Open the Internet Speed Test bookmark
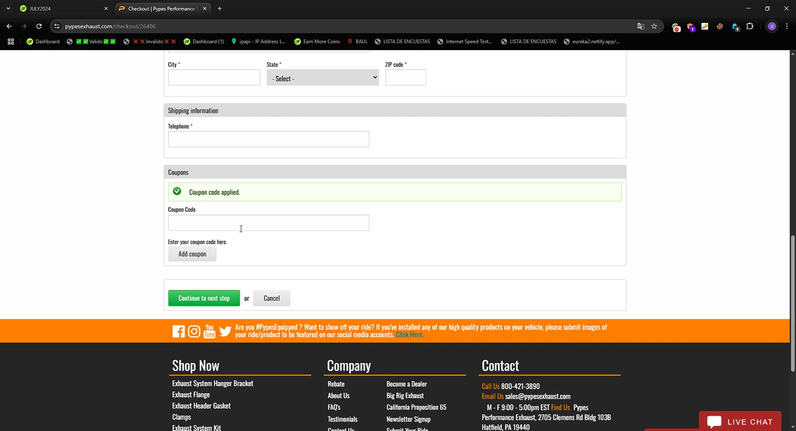 (464, 41)
